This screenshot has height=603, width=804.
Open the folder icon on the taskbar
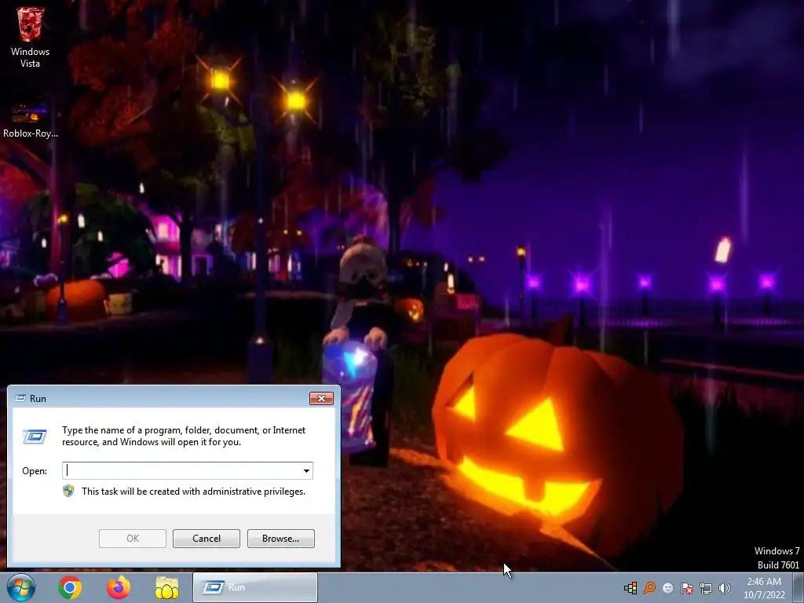[x=167, y=587]
